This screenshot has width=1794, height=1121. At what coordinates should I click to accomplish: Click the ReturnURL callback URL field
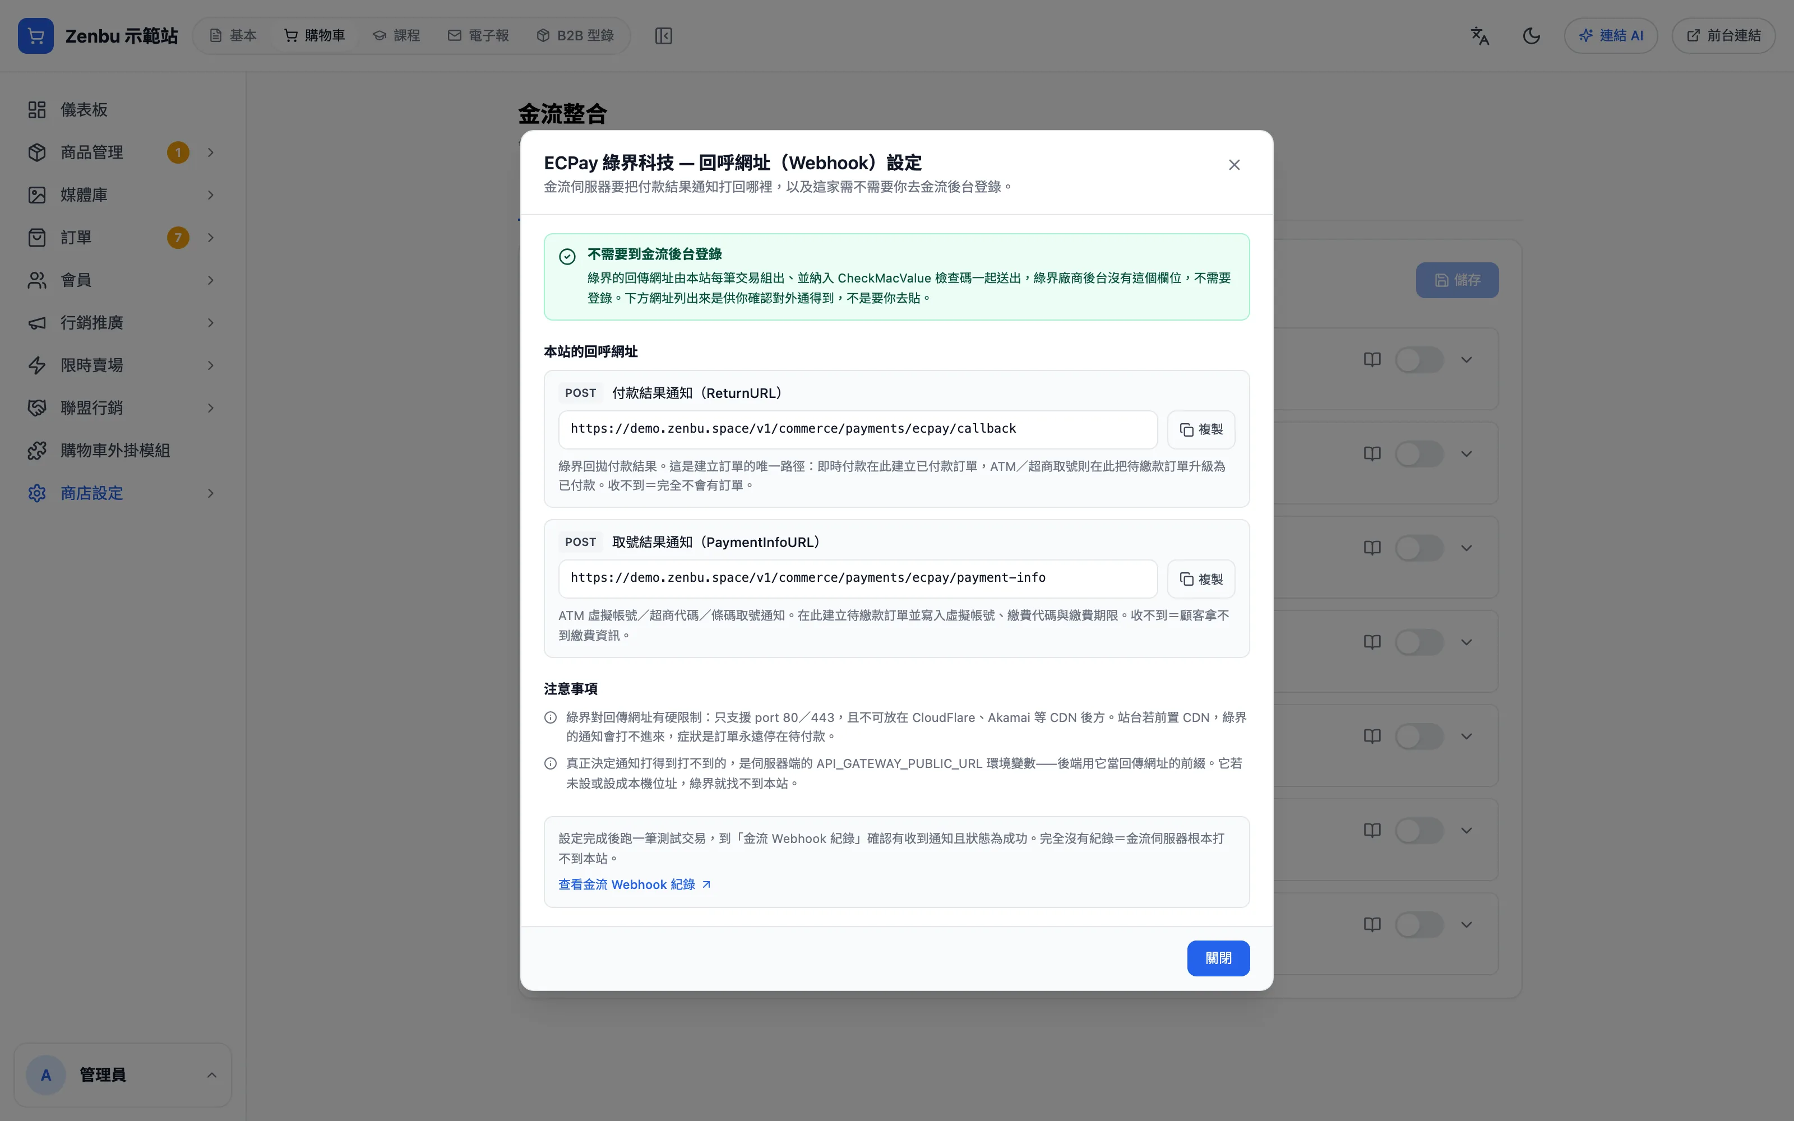coord(858,429)
